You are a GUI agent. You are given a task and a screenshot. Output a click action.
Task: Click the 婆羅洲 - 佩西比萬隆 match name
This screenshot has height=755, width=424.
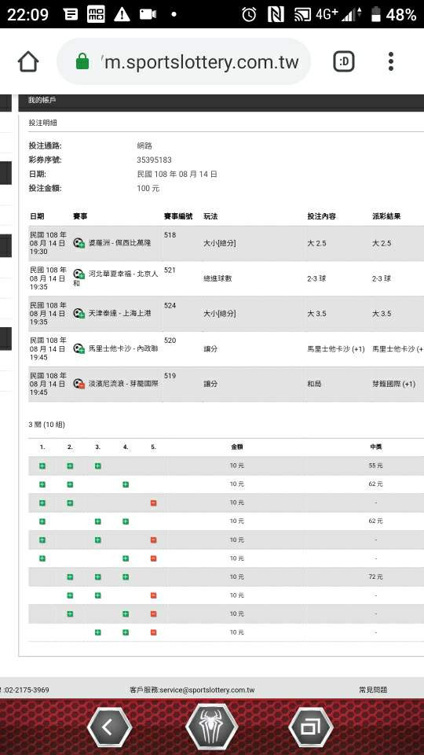(x=119, y=243)
